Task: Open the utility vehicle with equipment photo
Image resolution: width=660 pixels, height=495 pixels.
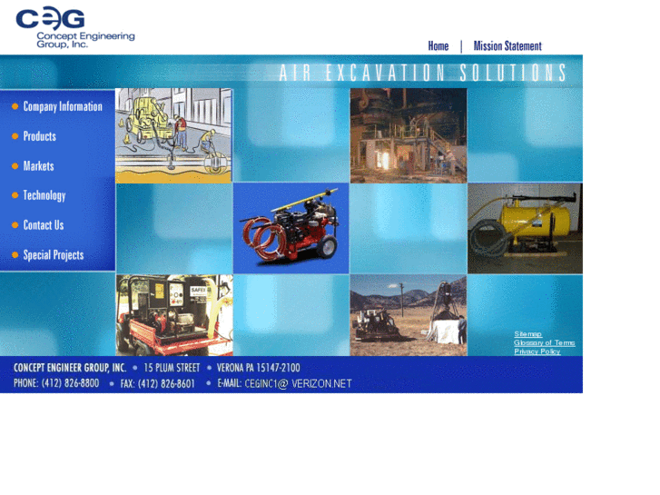Action: (x=174, y=315)
